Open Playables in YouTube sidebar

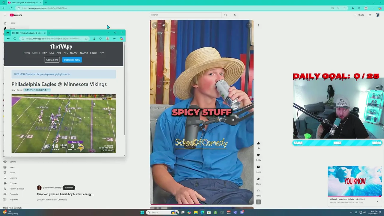(x=13, y=199)
